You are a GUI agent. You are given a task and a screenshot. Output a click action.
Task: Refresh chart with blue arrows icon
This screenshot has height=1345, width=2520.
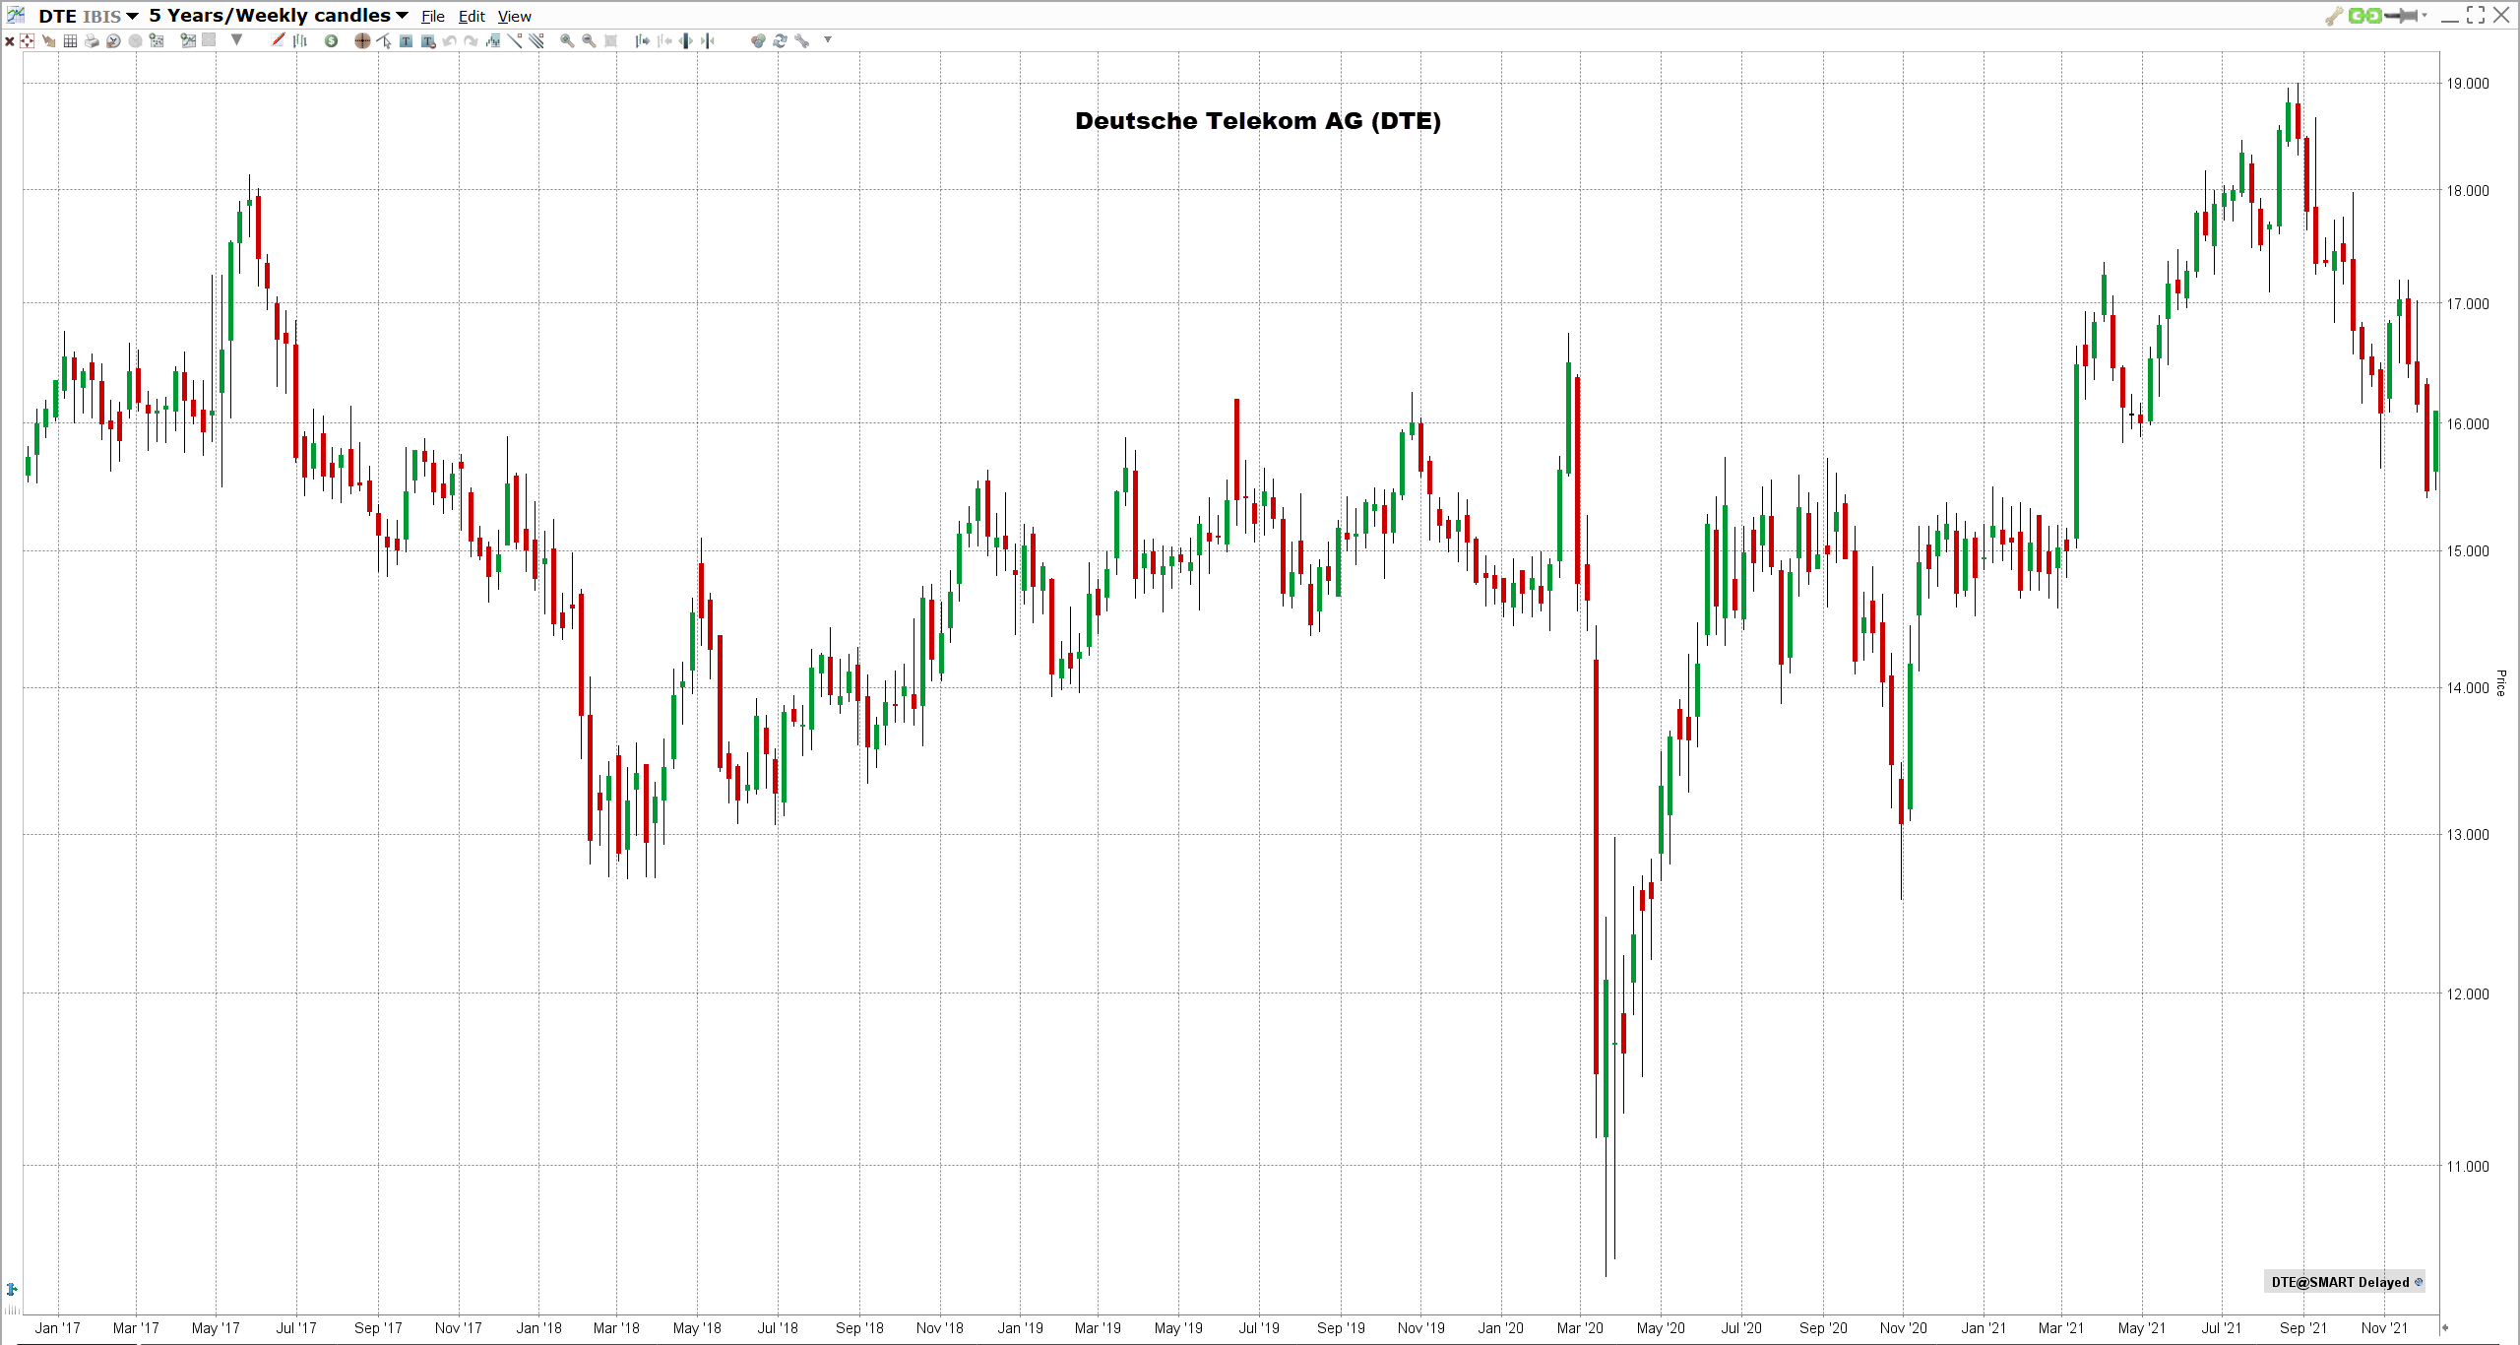780,41
